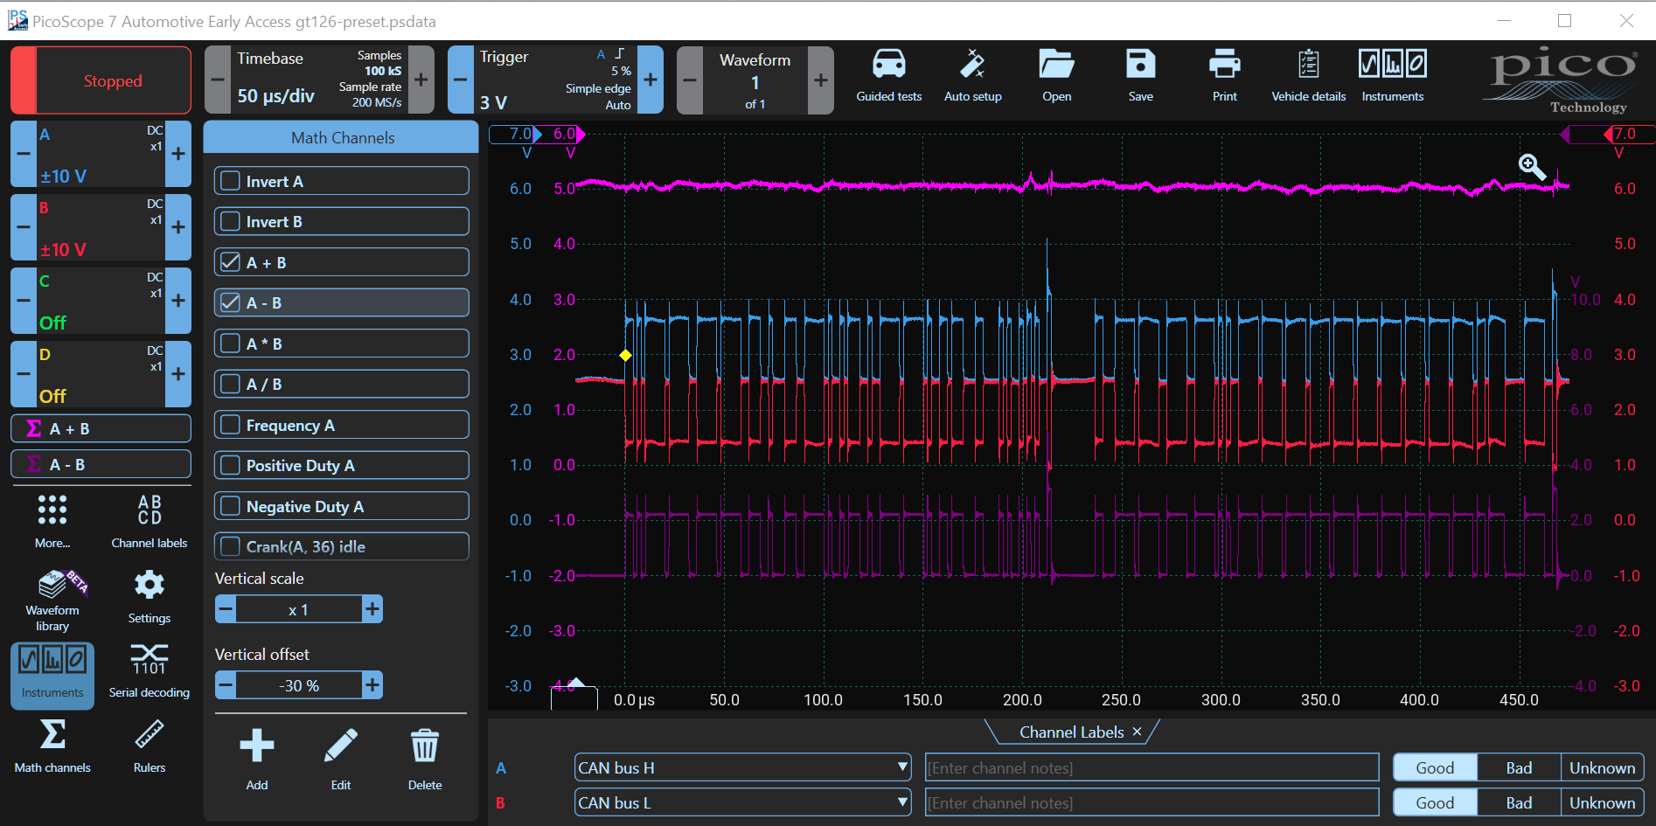The height and width of the screenshot is (826, 1656).
Task: Enable A / B math channel
Action: pos(231,384)
